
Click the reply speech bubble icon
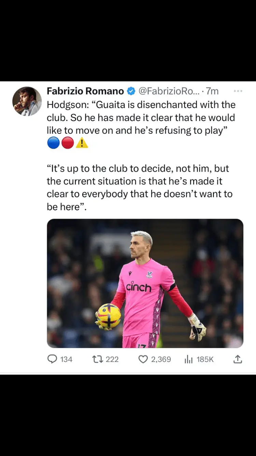(x=52, y=359)
